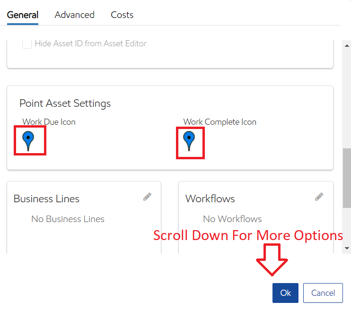Click the Work Complete Icon map pin
The image size is (351, 310).
[x=189, y=140]
